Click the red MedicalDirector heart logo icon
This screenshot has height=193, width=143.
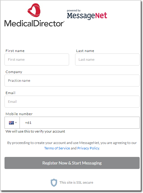click(x=34, y=10)
